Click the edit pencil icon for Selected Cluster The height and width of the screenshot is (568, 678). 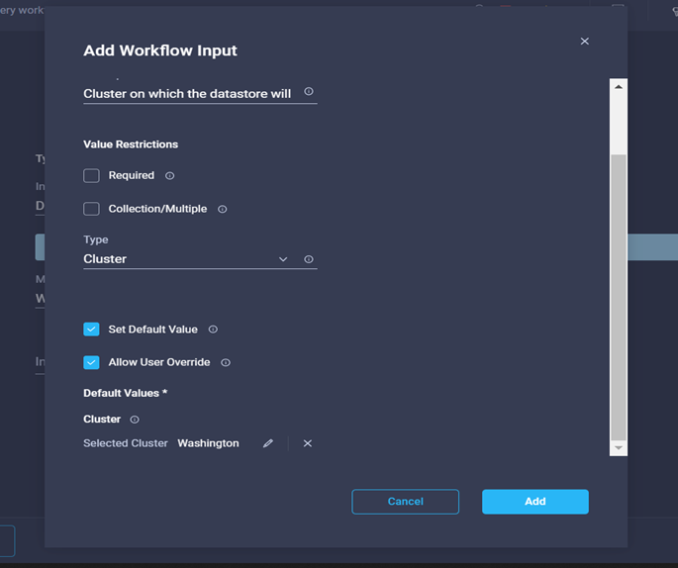tap(267, 443)
